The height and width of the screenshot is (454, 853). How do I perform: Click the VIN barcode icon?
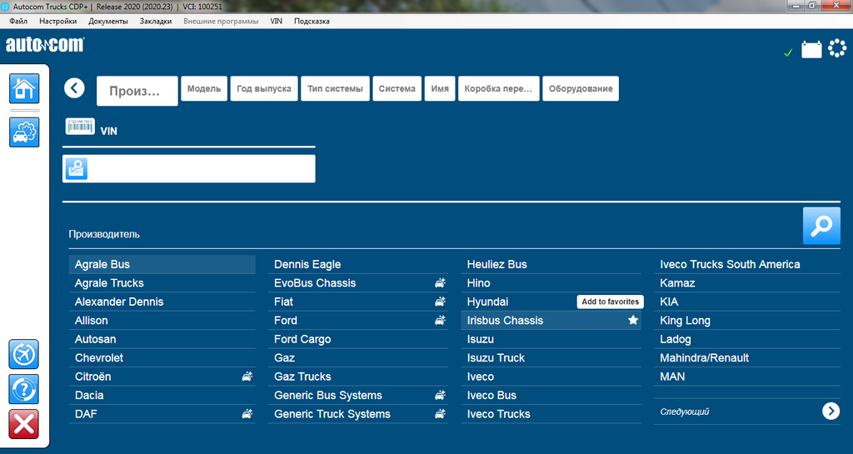pos(80,126)
